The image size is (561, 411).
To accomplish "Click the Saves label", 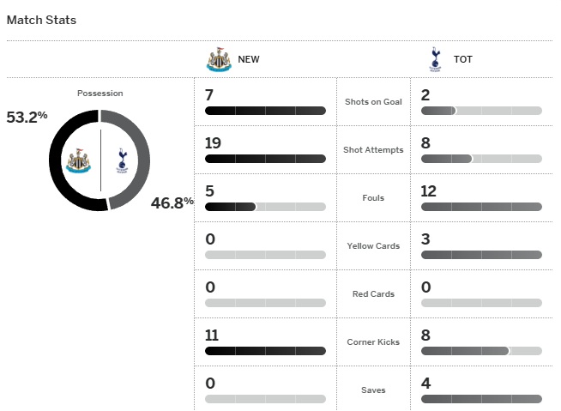I will (x=373, y=390).
